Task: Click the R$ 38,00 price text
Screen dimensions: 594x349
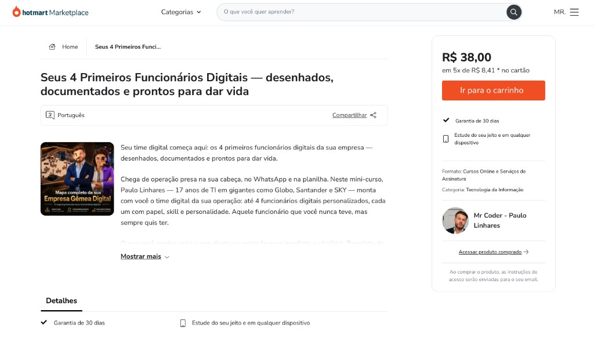Action: click(x=466, y=57)
